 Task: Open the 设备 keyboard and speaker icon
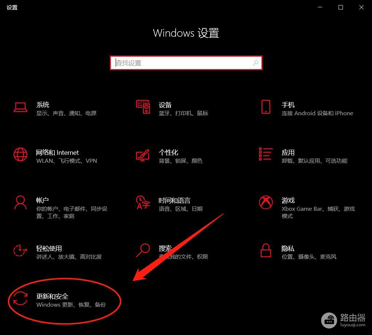pos(143,107)
